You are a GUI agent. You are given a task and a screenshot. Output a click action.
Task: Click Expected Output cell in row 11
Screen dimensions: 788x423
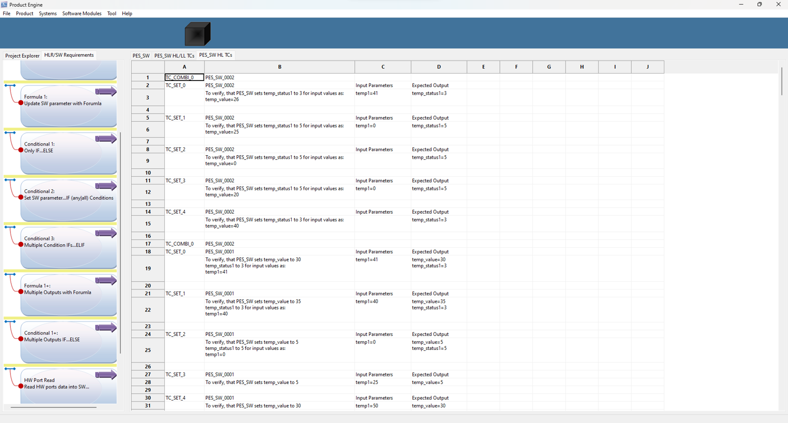tap(439, 181)
